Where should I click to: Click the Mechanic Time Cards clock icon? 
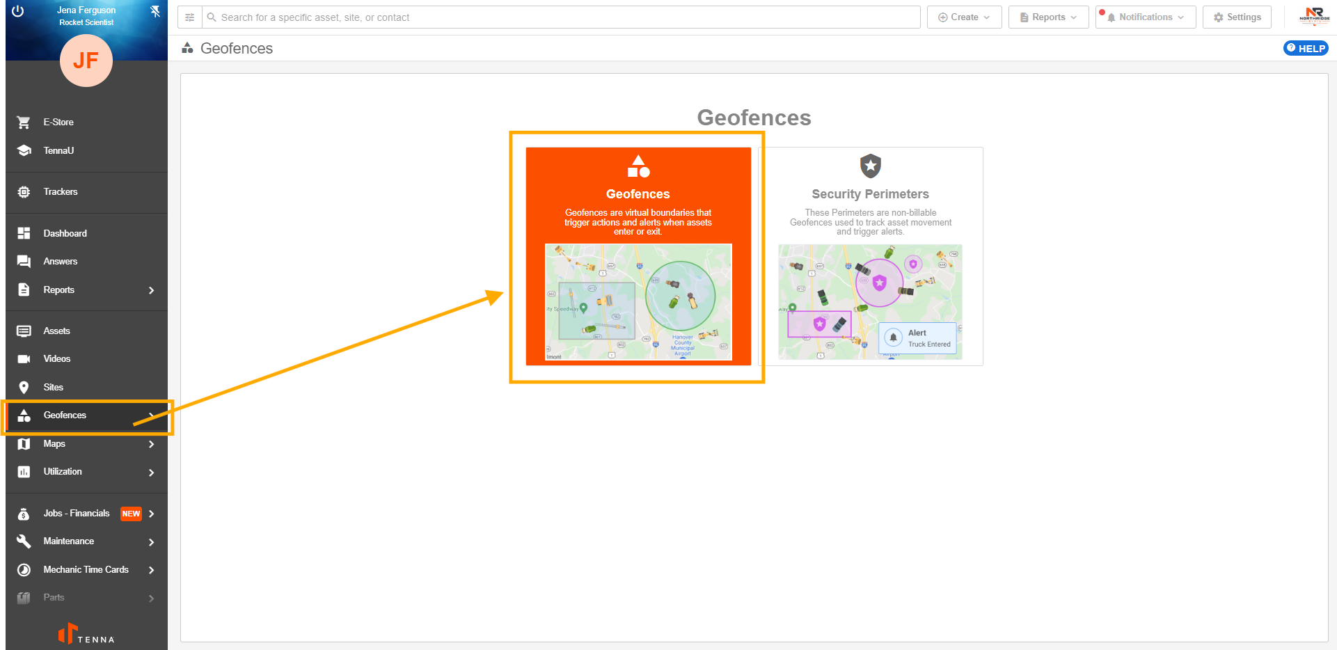tap(24, 570)
